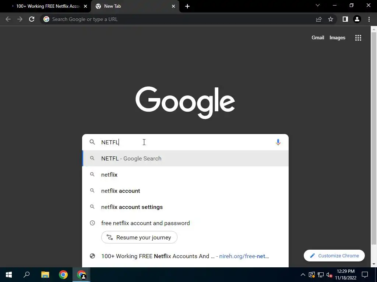Open the Windows Start menu
Screen dimensions: 377x282
pos(9,275)
